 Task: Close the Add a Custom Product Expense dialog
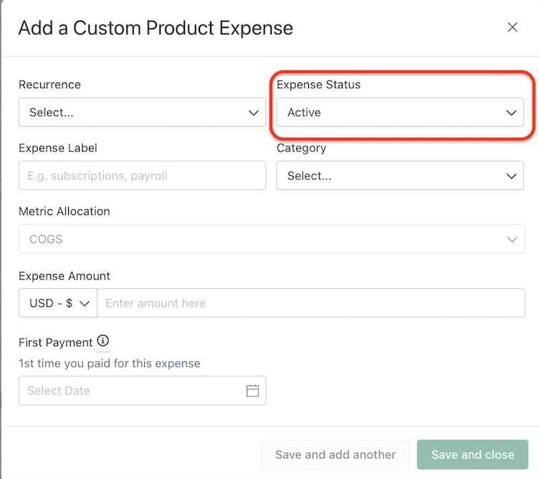(x=512, y=27)
